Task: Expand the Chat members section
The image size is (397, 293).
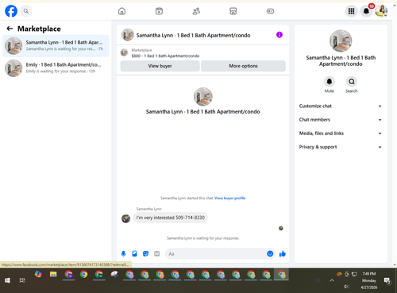Action: pyautogui.click(x=341, y=120)
